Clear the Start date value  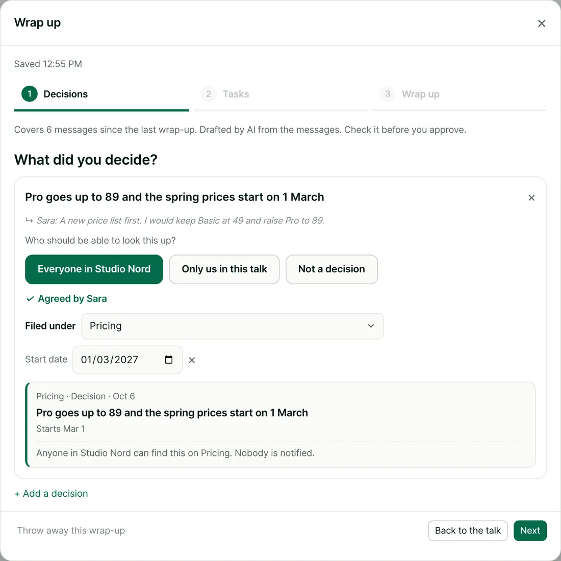click(192, 360)
